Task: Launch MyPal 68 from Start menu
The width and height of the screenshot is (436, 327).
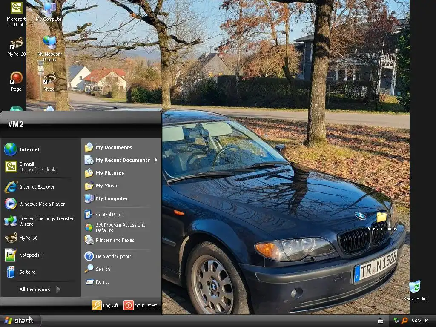Action: [40, 238]
